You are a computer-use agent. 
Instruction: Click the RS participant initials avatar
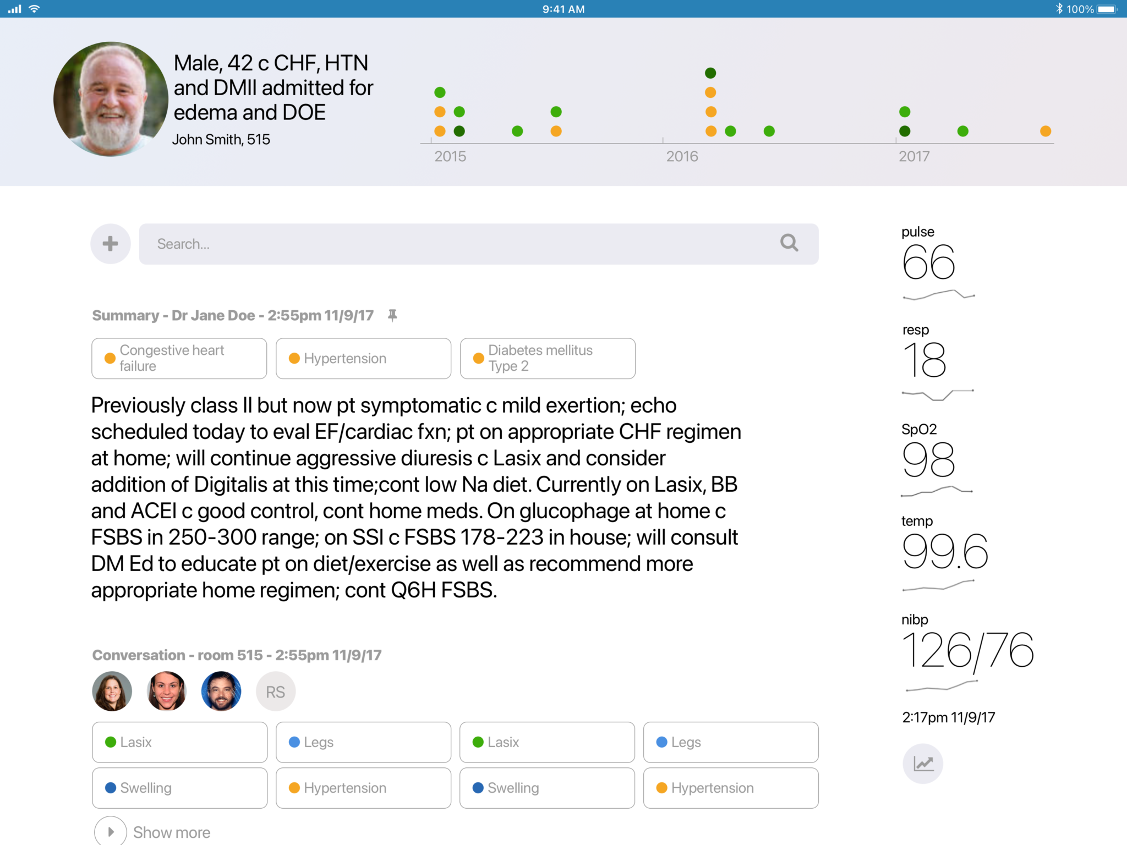(276, 692)
